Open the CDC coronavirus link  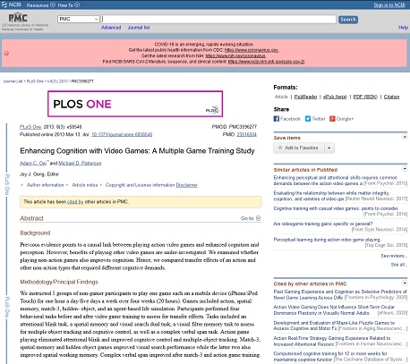[252, 50]
